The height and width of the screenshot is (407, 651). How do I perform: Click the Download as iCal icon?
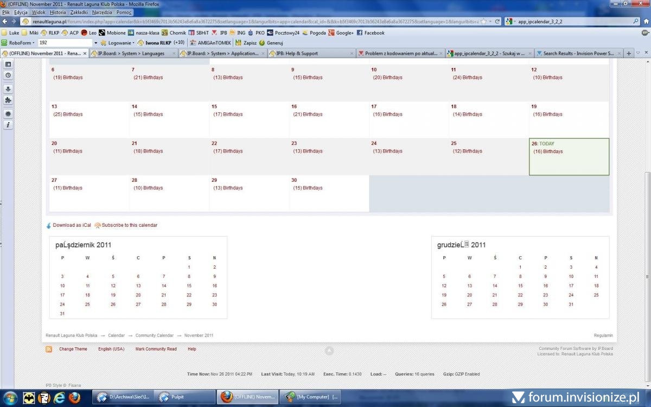[49, 225]
